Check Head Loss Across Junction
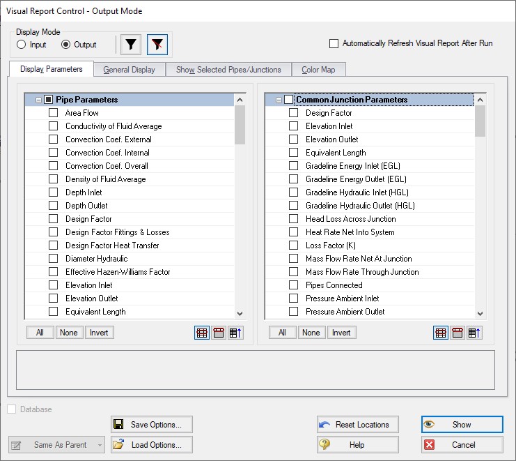The image size is (516, 461). (x=293, y=219)
